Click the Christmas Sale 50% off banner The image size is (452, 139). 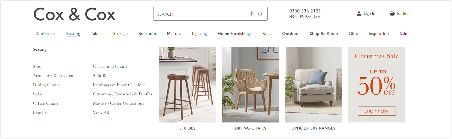pyautogui.click(x=376, y=85)
